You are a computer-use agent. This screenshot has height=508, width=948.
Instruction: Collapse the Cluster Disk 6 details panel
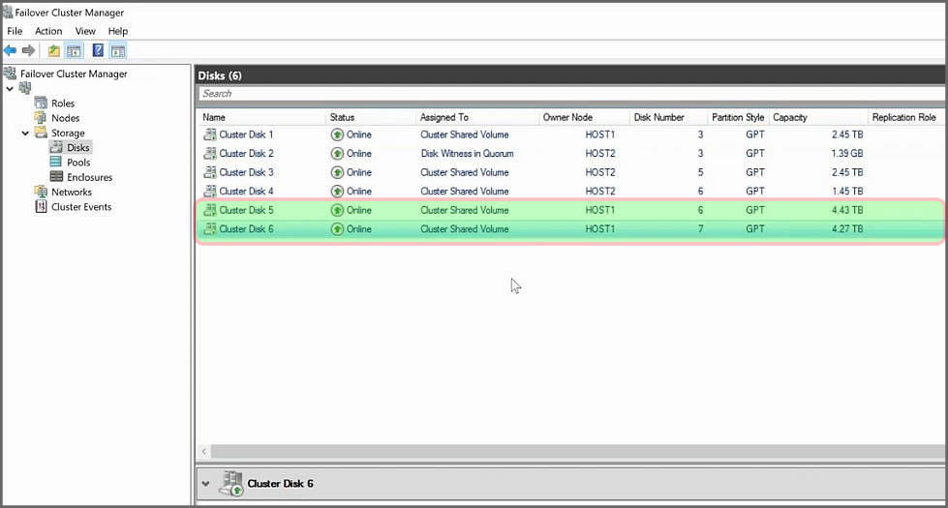coord(205,484)
